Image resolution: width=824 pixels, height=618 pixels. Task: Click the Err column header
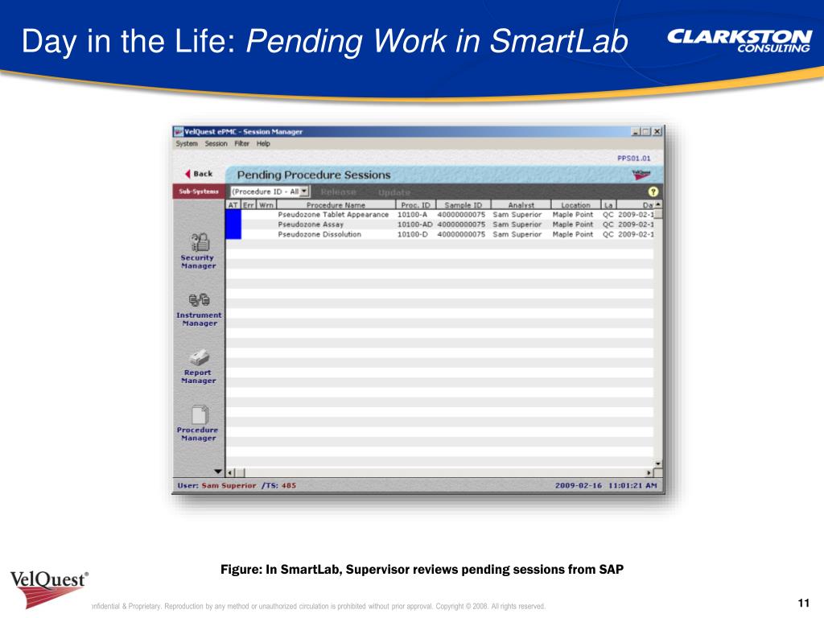(x=249, y=205)
